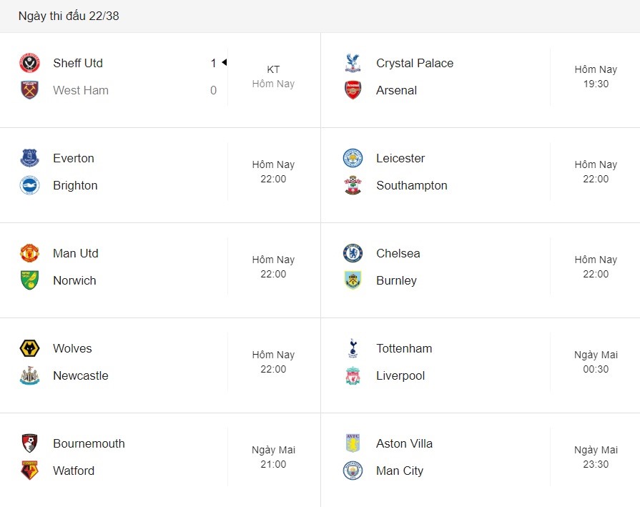
Task: Click the Everton club crest
Action: coord(30,158)
